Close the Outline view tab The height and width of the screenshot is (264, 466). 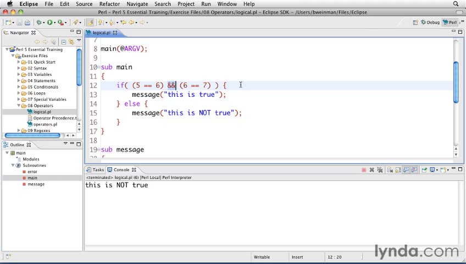click(29, 145)
